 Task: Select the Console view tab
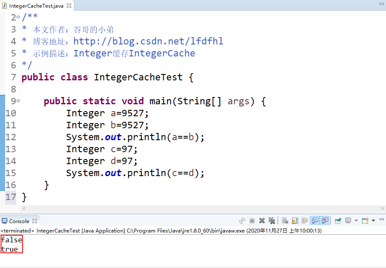[19, 221]
